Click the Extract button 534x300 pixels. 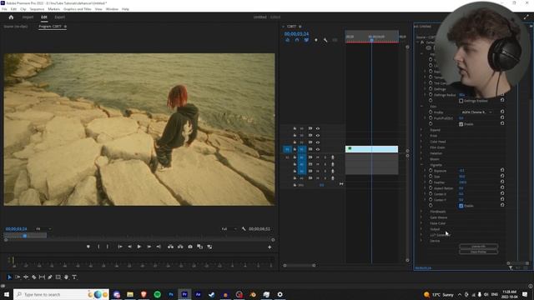(x=180, y=247)
